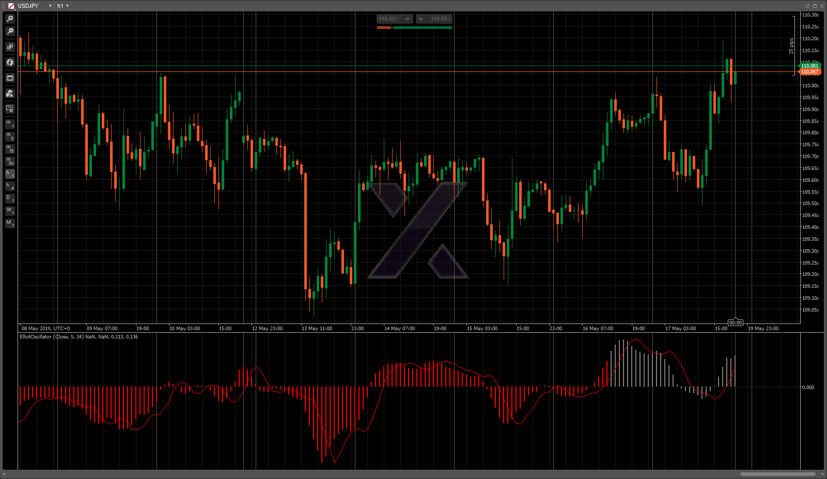Viewport: 827px width, 479px height.
Task: Select the W1 weekly timeframe
Action: coord(10,211)
